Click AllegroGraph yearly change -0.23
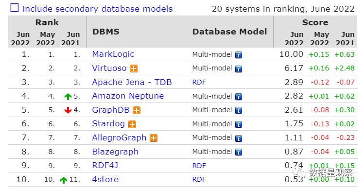 pos(346,137)
